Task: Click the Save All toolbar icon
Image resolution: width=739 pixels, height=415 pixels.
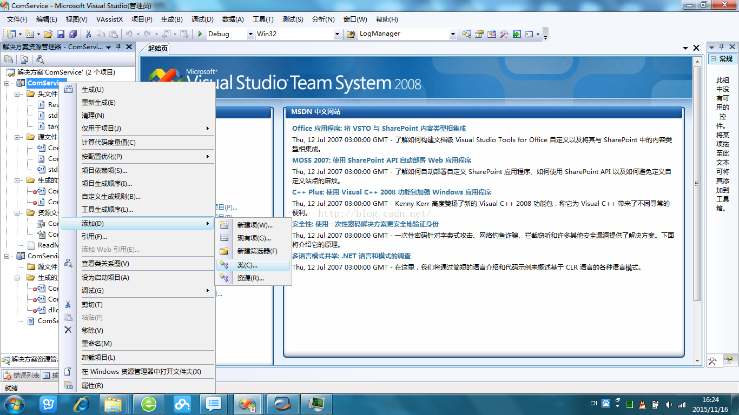Action: pos(72,34)
